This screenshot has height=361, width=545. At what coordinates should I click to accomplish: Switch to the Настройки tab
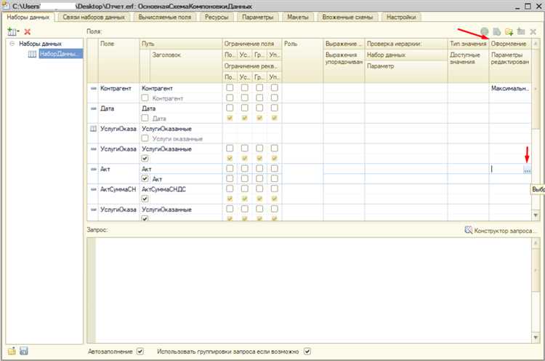401,17
